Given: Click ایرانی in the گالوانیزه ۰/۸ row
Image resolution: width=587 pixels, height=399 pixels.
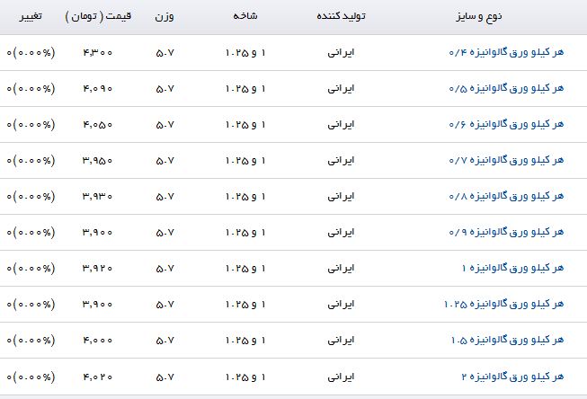Looking at the screenshot, I should pyautogui.click(x=341, y=196).
